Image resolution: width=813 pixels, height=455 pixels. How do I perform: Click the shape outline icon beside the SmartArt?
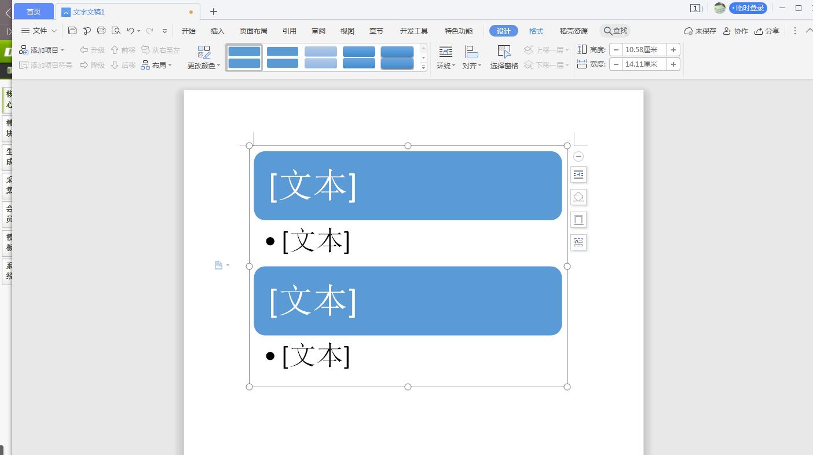pos(578,220)
